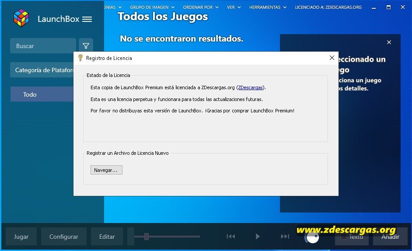This screenshot has width=412, height=251.
Task: Click the licencia perpetua sentence
Action: tap(177, 99)
